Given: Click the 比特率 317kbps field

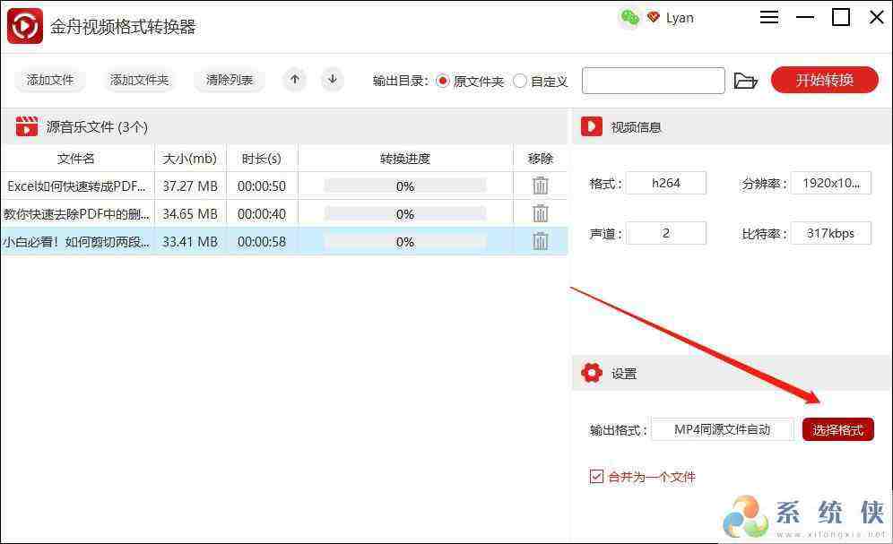Looking at the screenshot, I should (831, 233).
